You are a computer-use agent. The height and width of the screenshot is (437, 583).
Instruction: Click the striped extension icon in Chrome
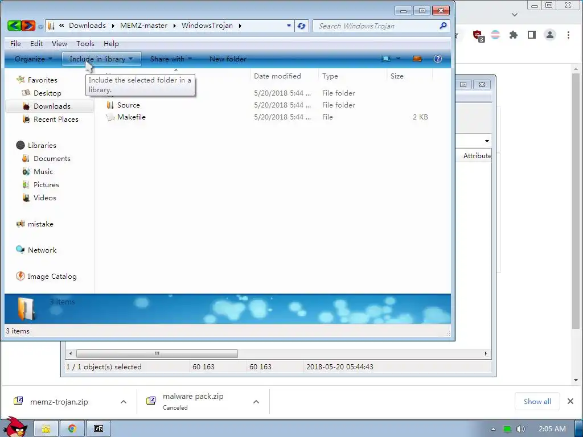point(496,35)
